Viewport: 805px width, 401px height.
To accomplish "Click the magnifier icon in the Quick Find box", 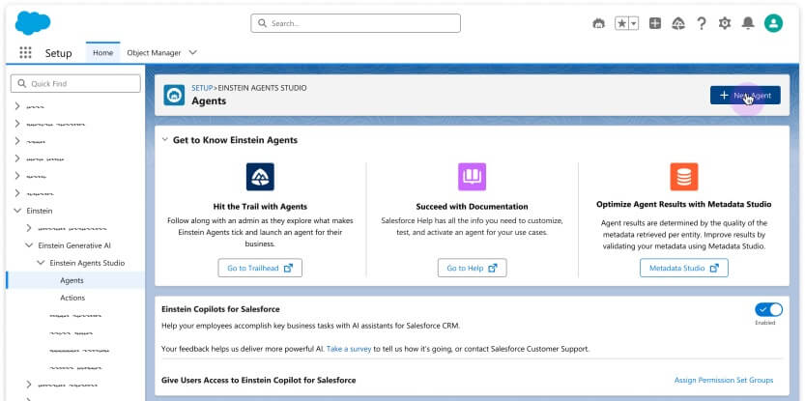I will (x=21, y=83).
